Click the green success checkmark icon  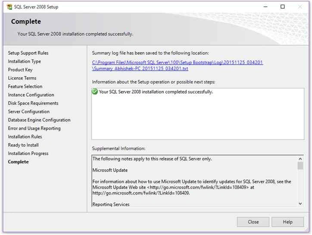(x=95, y=91)
